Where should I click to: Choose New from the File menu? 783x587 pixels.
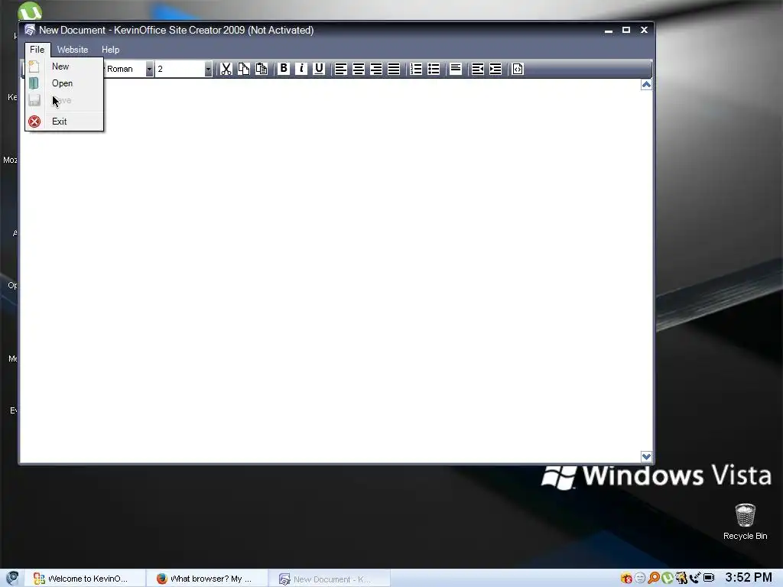(64, 66)
